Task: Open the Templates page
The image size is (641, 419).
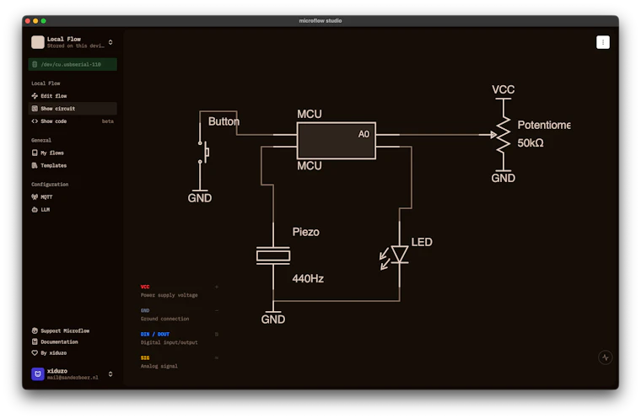Action: click(73, 165)
